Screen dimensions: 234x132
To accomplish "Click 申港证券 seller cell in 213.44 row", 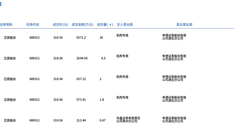I will tap(174, 120).
